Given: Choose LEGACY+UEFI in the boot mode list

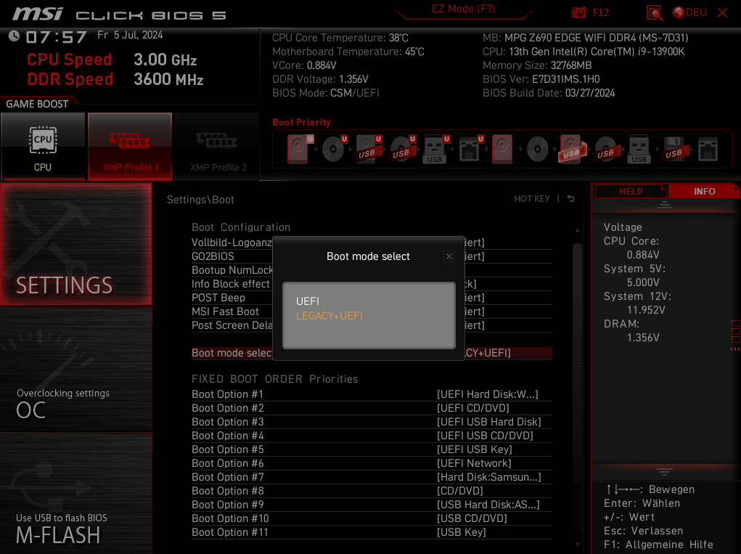Looking at the screenshot, I should tap(329, 316).
